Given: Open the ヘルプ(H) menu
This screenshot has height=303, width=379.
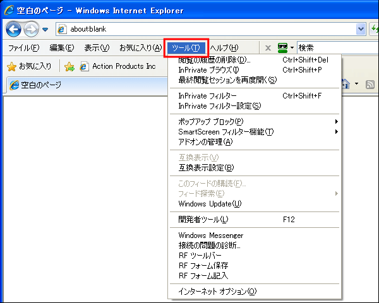Looking at the screenshot, I should point(224,48).
